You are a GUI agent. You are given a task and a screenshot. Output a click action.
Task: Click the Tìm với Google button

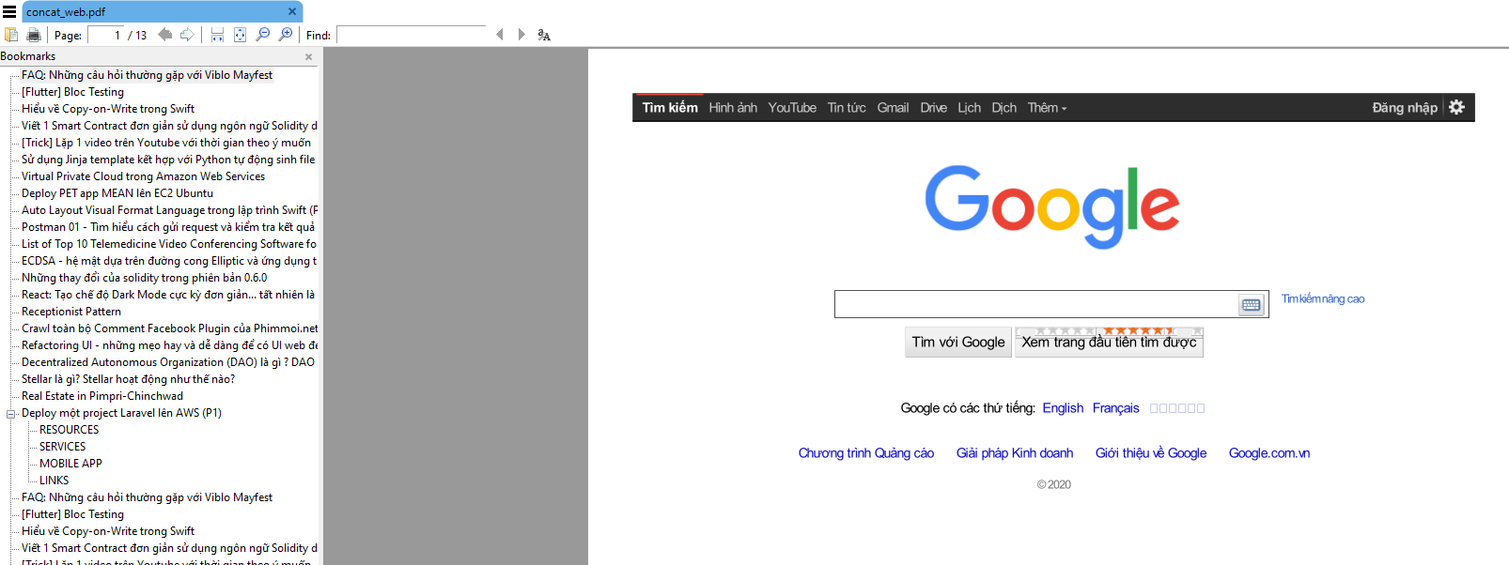click(958, 342)
